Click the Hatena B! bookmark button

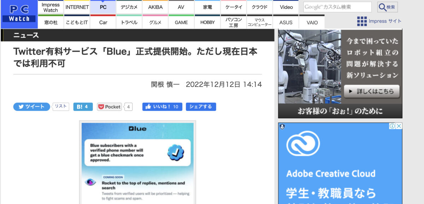(x=83, y=107)
